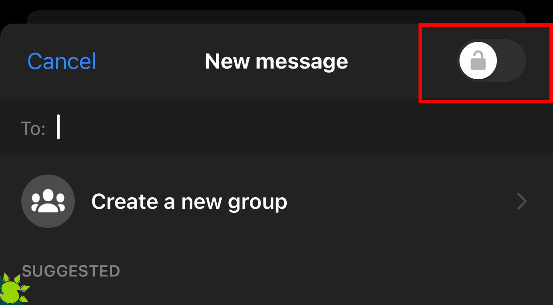Select the circular avatar with three people
The width and height of the screenshot is (553, 305).
pyautogui.click(x=48, y=201)
